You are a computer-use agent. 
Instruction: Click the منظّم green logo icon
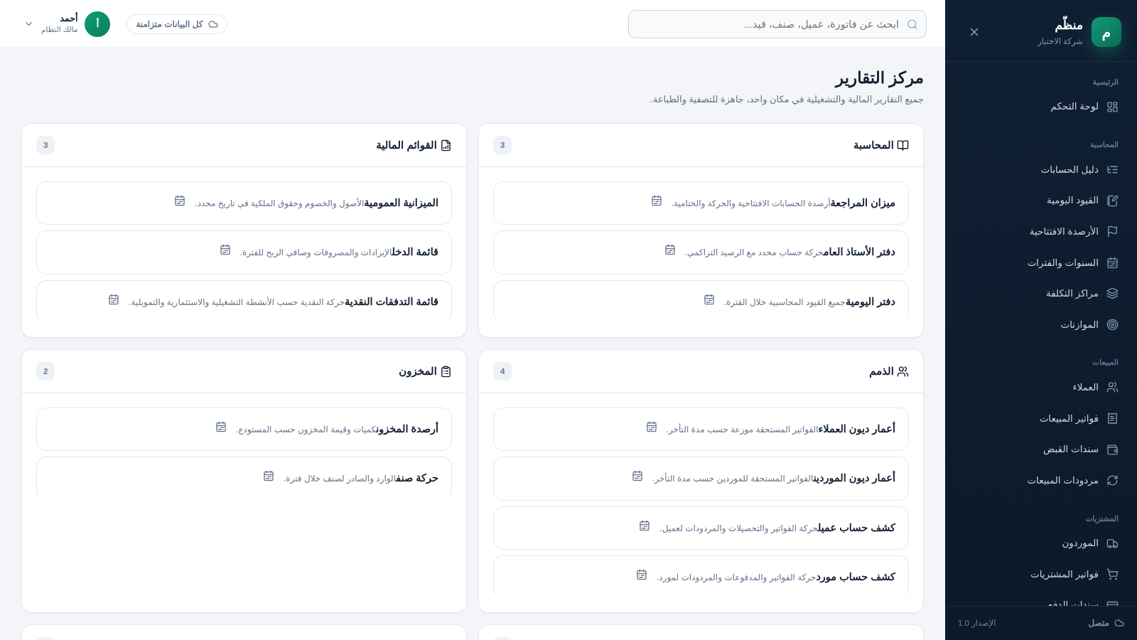pos(1106,32)
